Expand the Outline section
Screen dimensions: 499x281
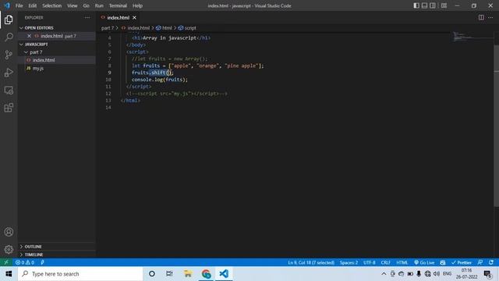point(33,247)
